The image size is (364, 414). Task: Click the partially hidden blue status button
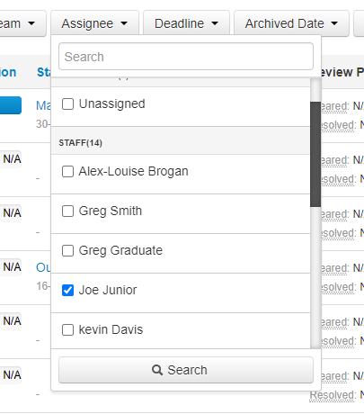tap(11, 105)
